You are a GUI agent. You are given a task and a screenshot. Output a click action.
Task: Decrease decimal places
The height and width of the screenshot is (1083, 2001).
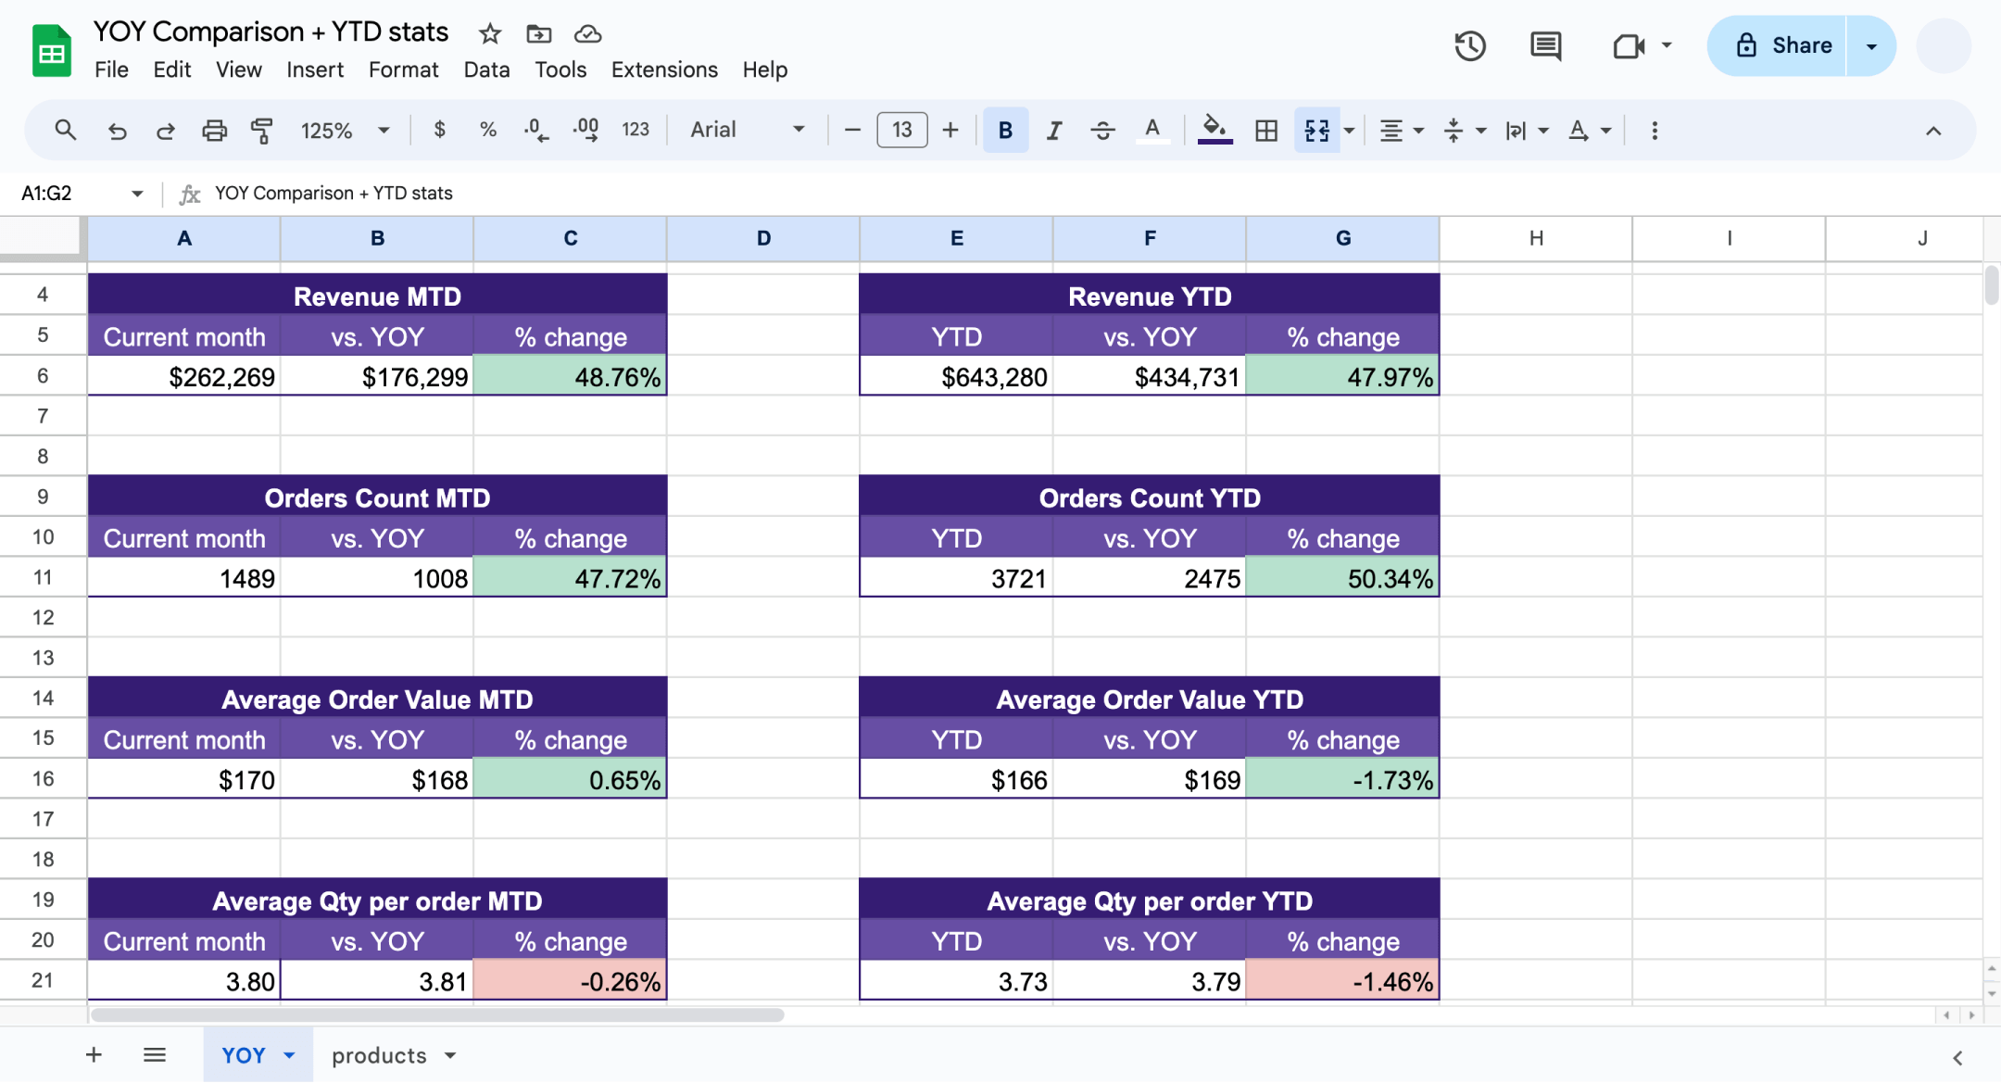[x=535, y=130]
